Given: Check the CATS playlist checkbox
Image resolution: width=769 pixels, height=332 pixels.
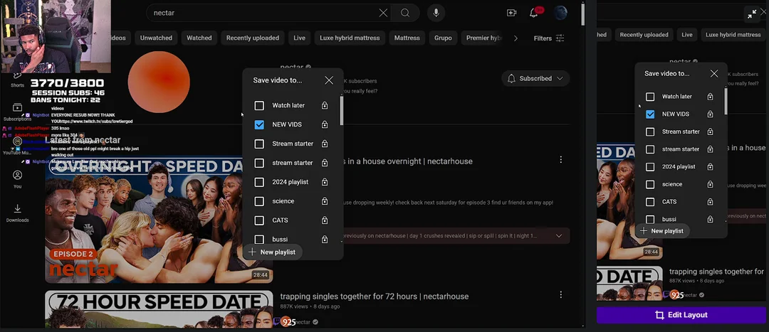Looking at the screenshot, I should pyautogui.click(x=259, y=220).
